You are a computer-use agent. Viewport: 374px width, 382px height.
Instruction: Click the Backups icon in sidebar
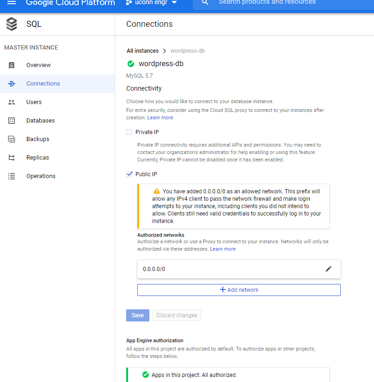click(12, 139)
